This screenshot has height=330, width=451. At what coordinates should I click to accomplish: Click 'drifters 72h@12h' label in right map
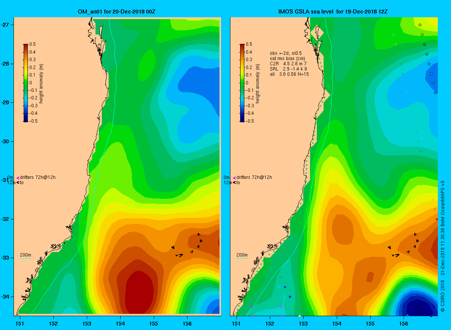(x=254, y=177)
